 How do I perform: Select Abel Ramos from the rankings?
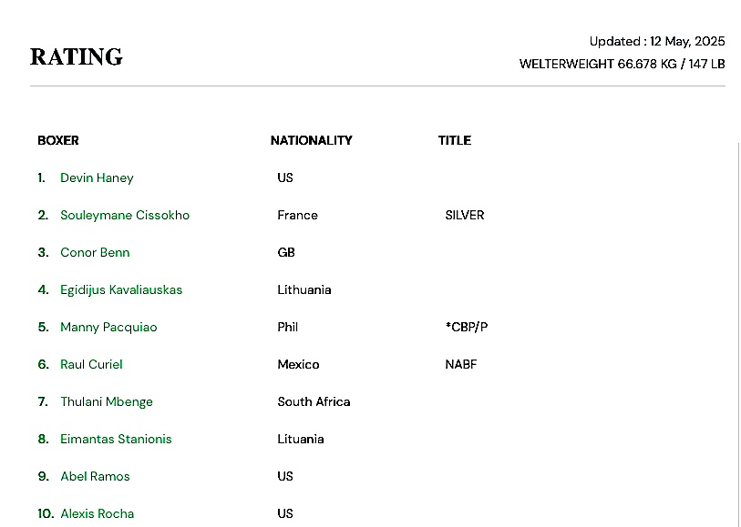pyautogui.click(x=95, y=476)
